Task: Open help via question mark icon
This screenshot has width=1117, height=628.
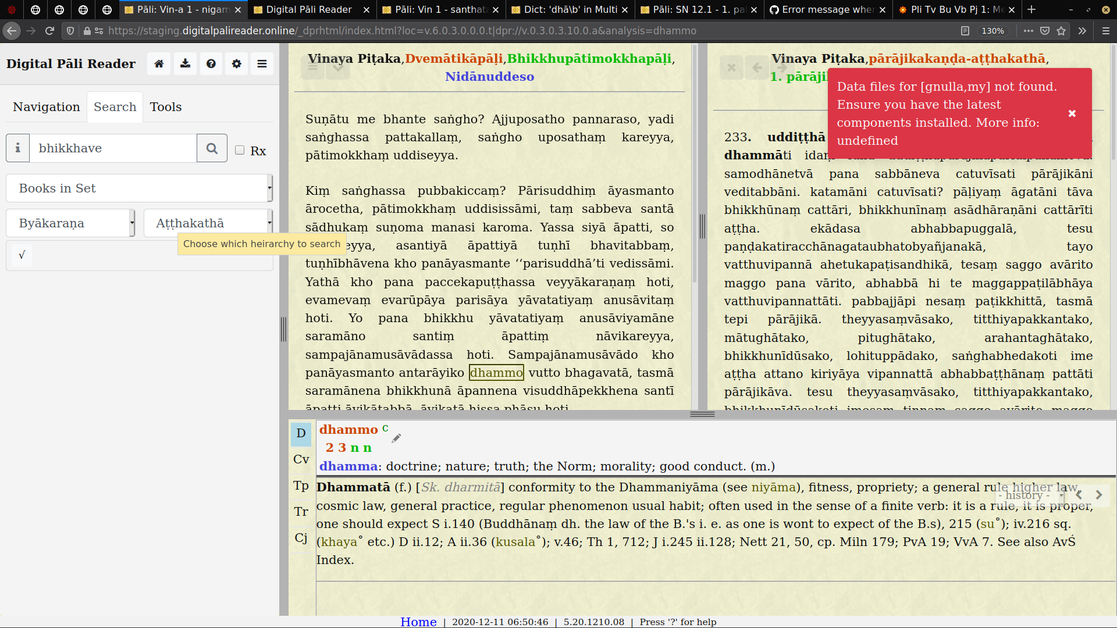Action: click(x=211, y=64)
